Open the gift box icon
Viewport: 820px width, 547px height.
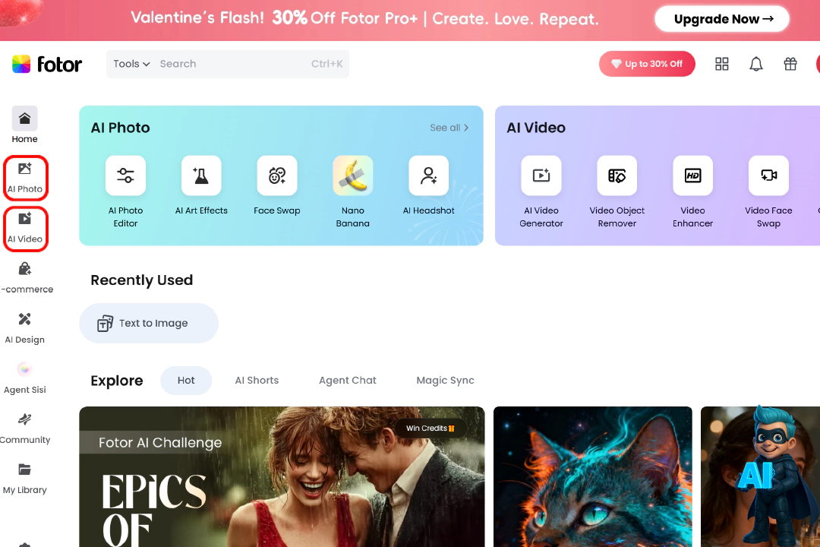(x=790, y=65)
